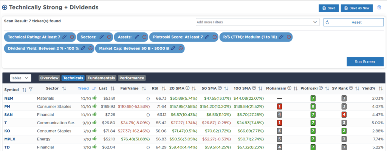Show help for Piotroski column

tap(321, 88)
